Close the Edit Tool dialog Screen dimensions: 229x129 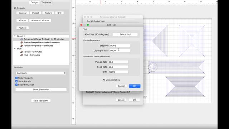81,25
